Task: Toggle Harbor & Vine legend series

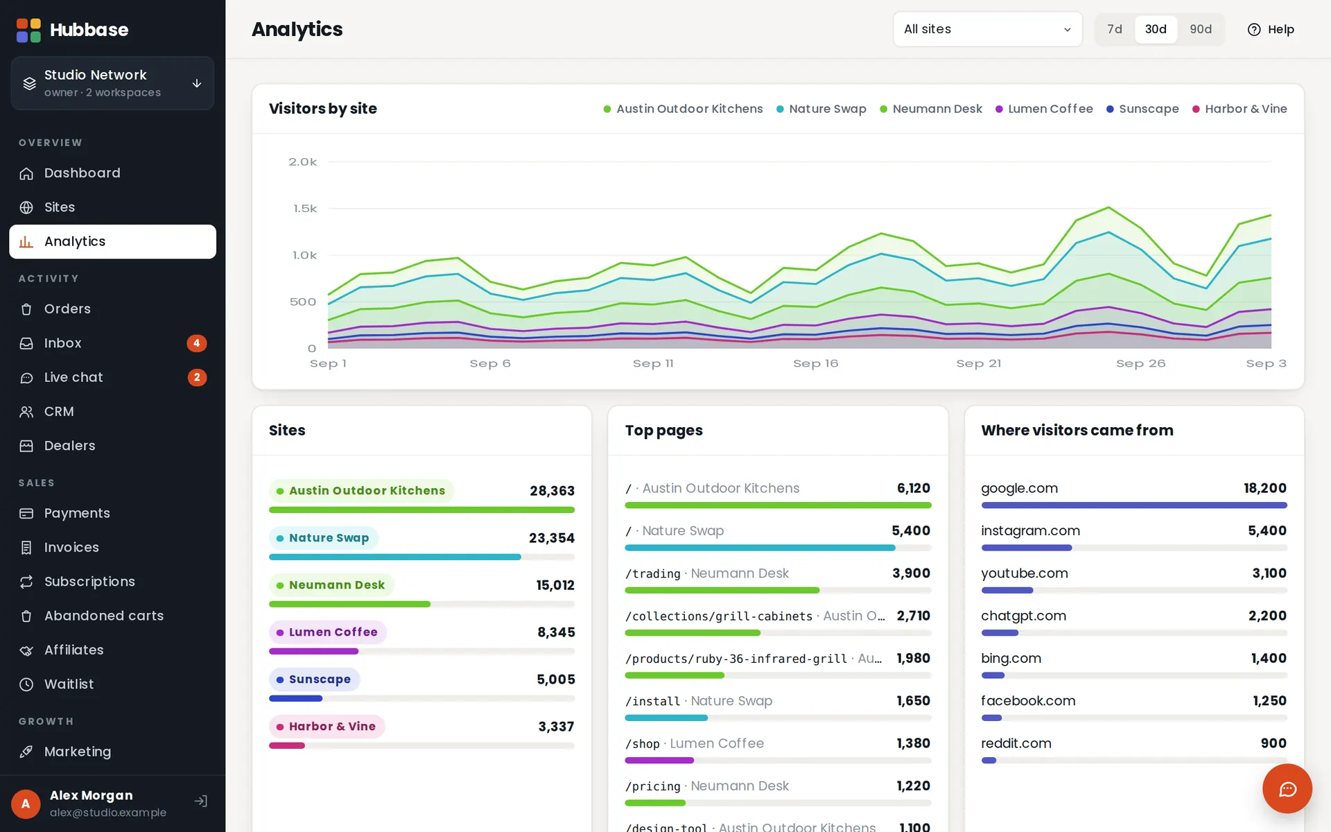Action: point(1239,109)
